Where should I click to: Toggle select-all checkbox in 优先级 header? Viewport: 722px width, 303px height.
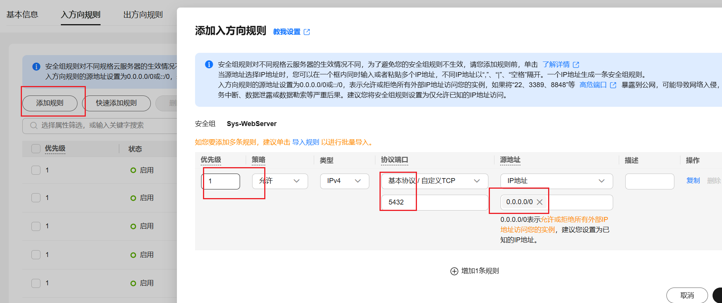point(36,149)
